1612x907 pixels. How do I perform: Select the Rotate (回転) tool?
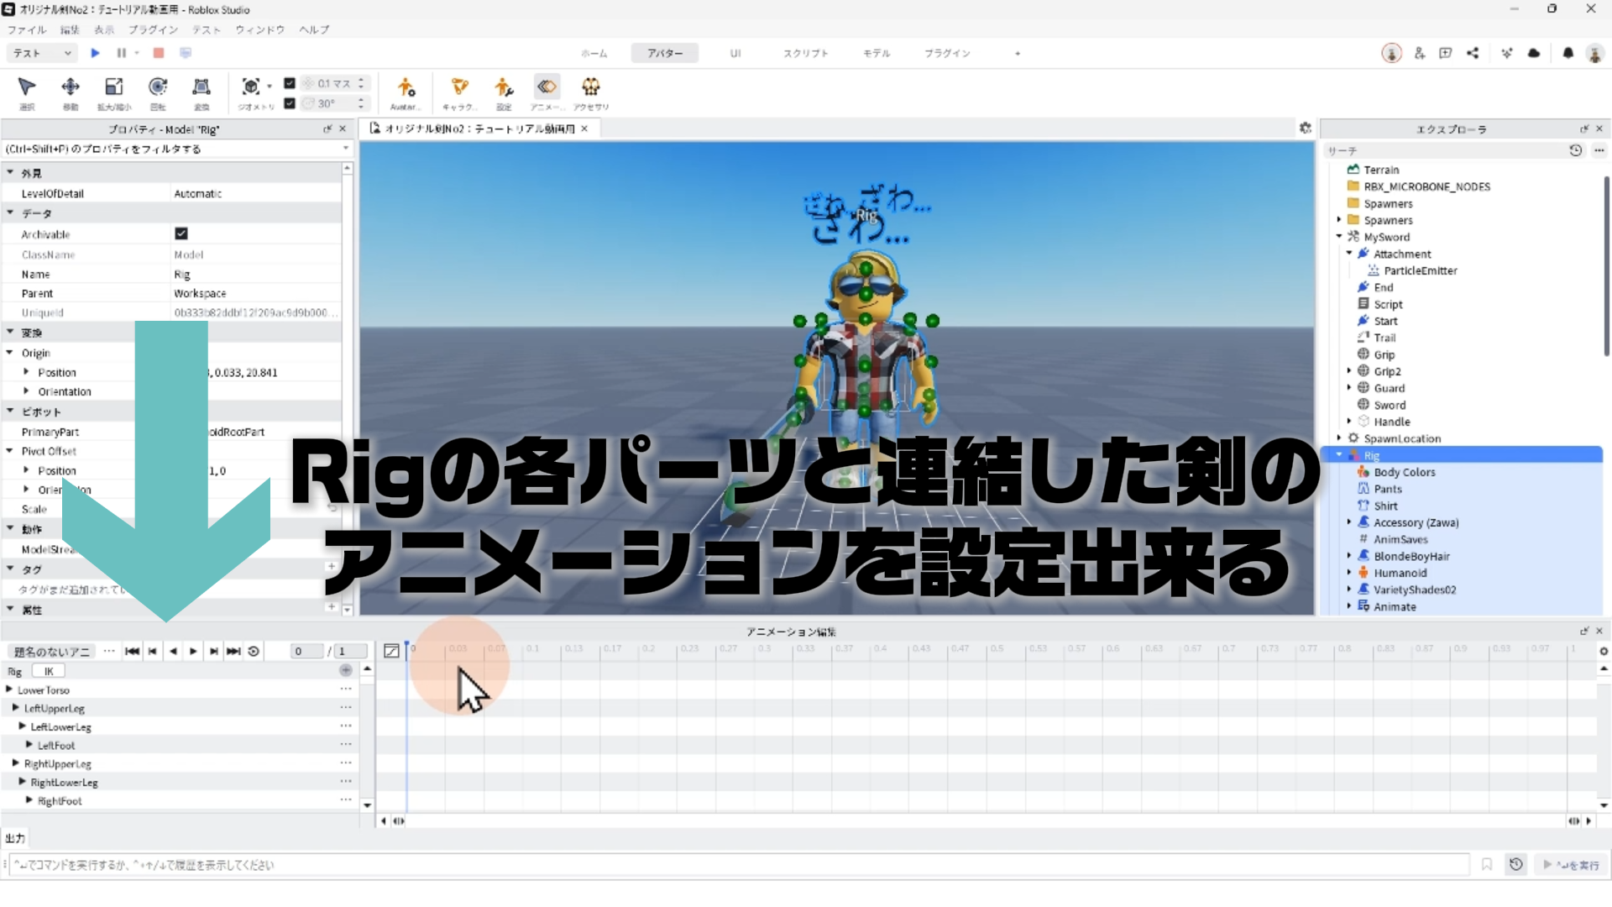(x=158, y=87)
